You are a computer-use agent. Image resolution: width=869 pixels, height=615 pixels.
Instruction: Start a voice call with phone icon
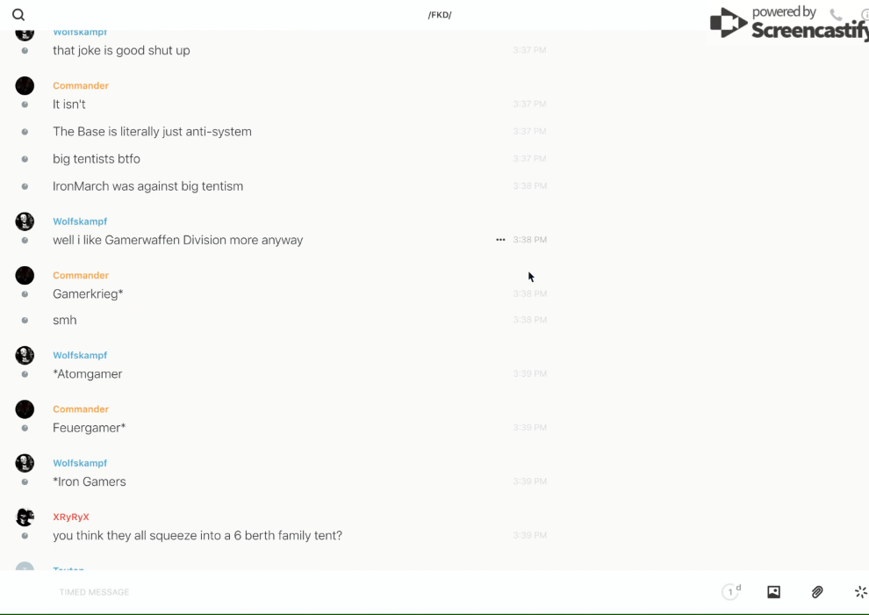click(836, 15)
